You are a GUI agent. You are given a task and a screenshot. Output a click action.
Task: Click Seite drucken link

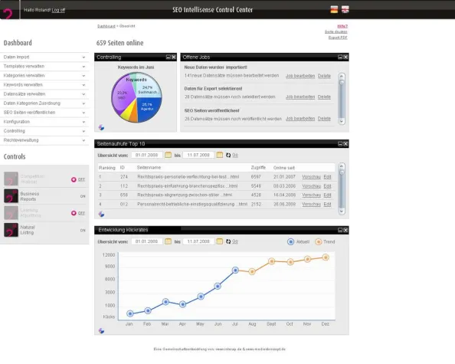(x=336, y=32)
